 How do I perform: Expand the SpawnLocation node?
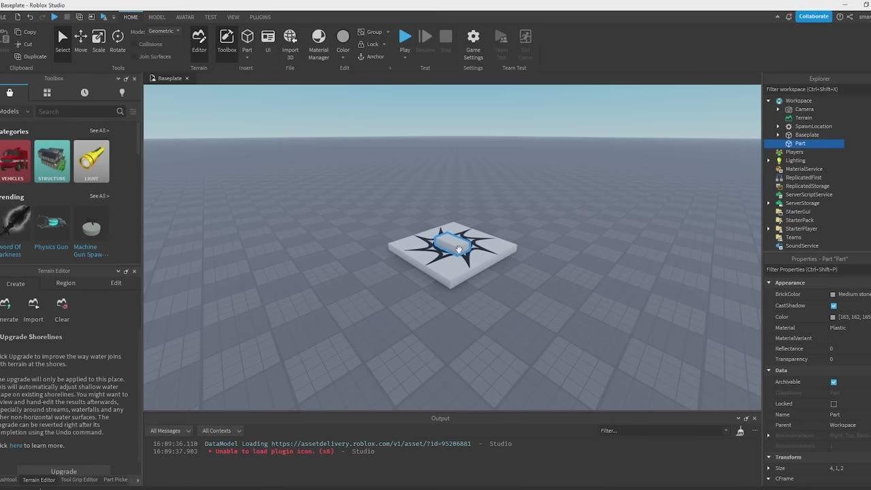tap(778, 127)
